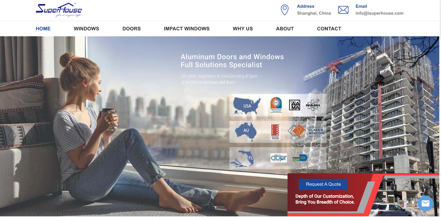Viewport: 441px width, 217px height.
Task: Click the email envelope icon in header
Action: [343, 10]
